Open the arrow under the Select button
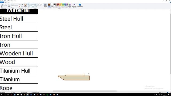The image size is (171, 96). pos(9,7)
